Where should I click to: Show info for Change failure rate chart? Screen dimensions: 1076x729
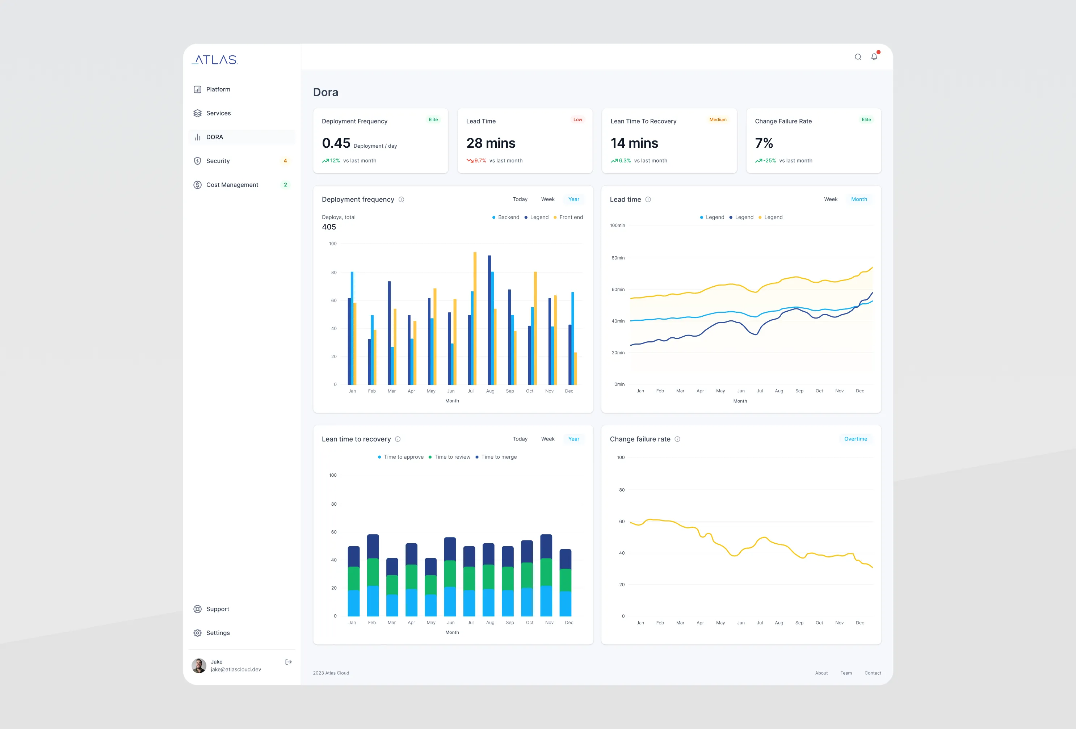tap(677, 439)
